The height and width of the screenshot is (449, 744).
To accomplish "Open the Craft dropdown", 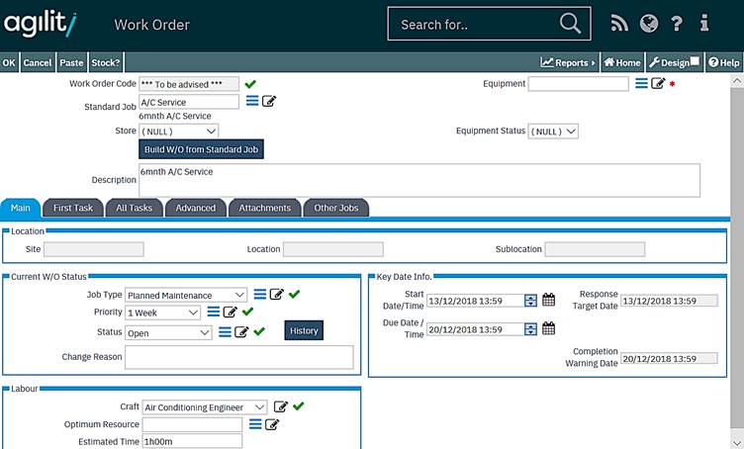I will 259,406.
